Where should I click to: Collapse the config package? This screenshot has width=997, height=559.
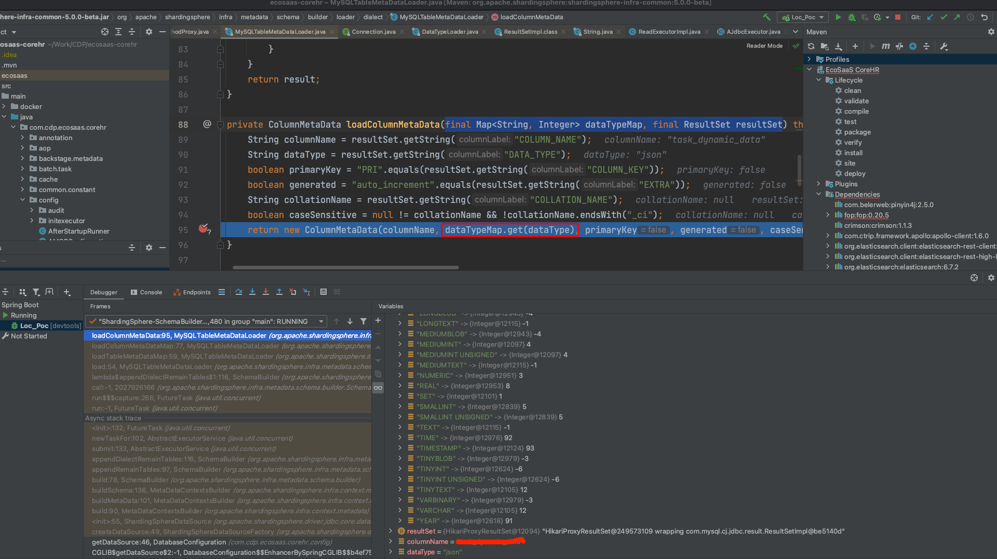22,200
